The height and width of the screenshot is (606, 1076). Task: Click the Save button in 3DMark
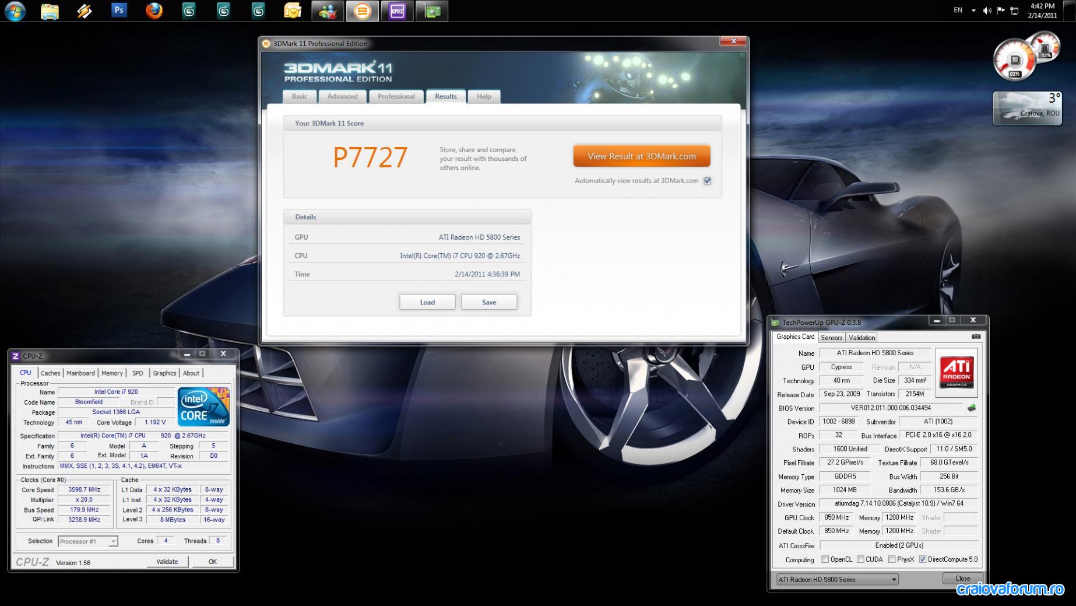[489, 302]
